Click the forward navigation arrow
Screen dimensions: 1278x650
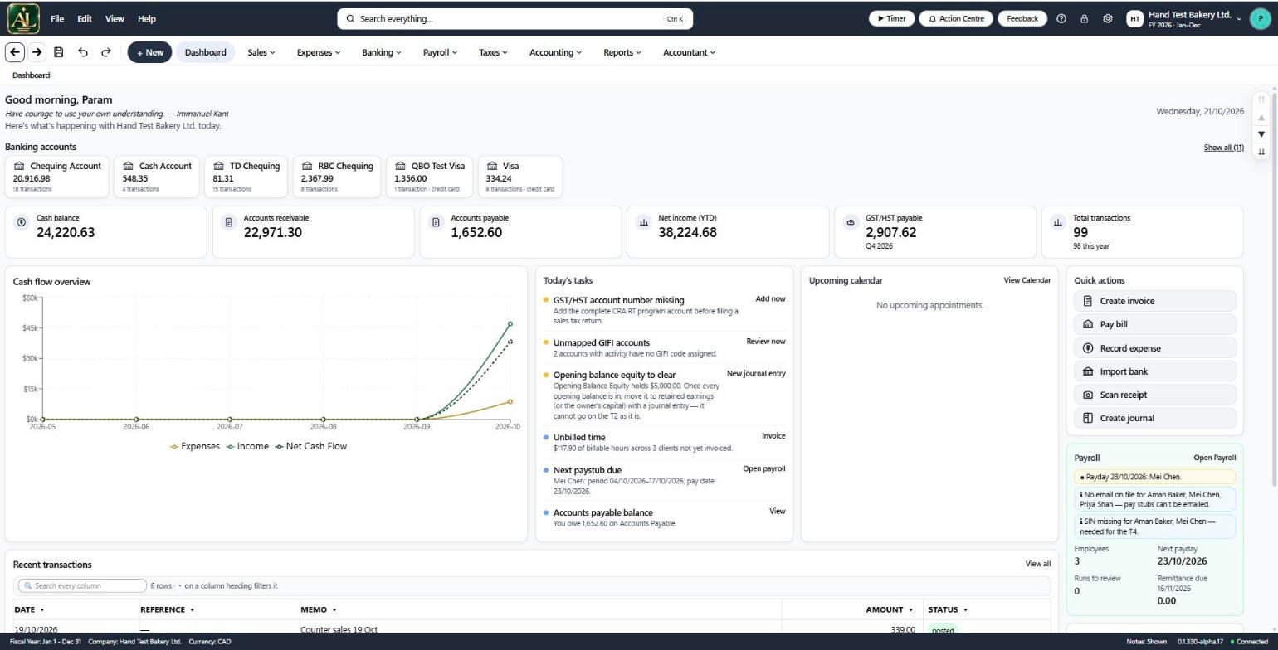click(37, 52)
